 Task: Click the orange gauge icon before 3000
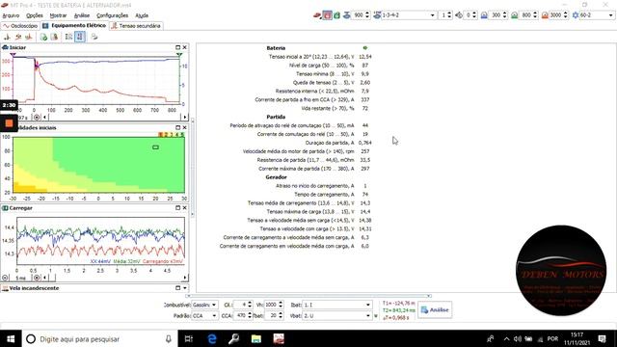point(545,15)
